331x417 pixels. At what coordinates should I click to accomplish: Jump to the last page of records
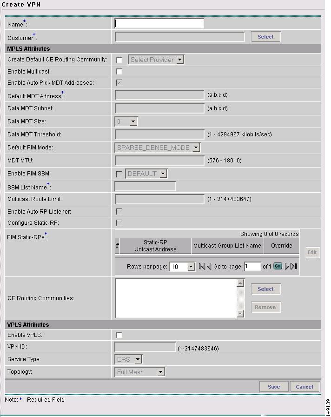pos(293,266)
